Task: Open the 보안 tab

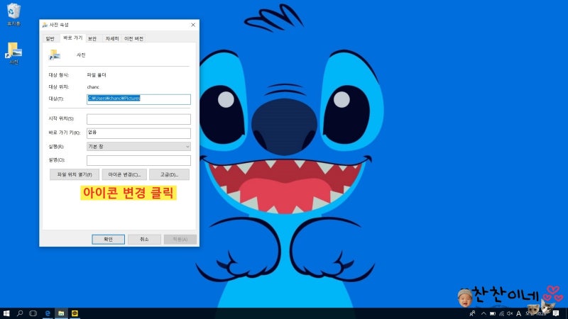Action: coord(92,38)
